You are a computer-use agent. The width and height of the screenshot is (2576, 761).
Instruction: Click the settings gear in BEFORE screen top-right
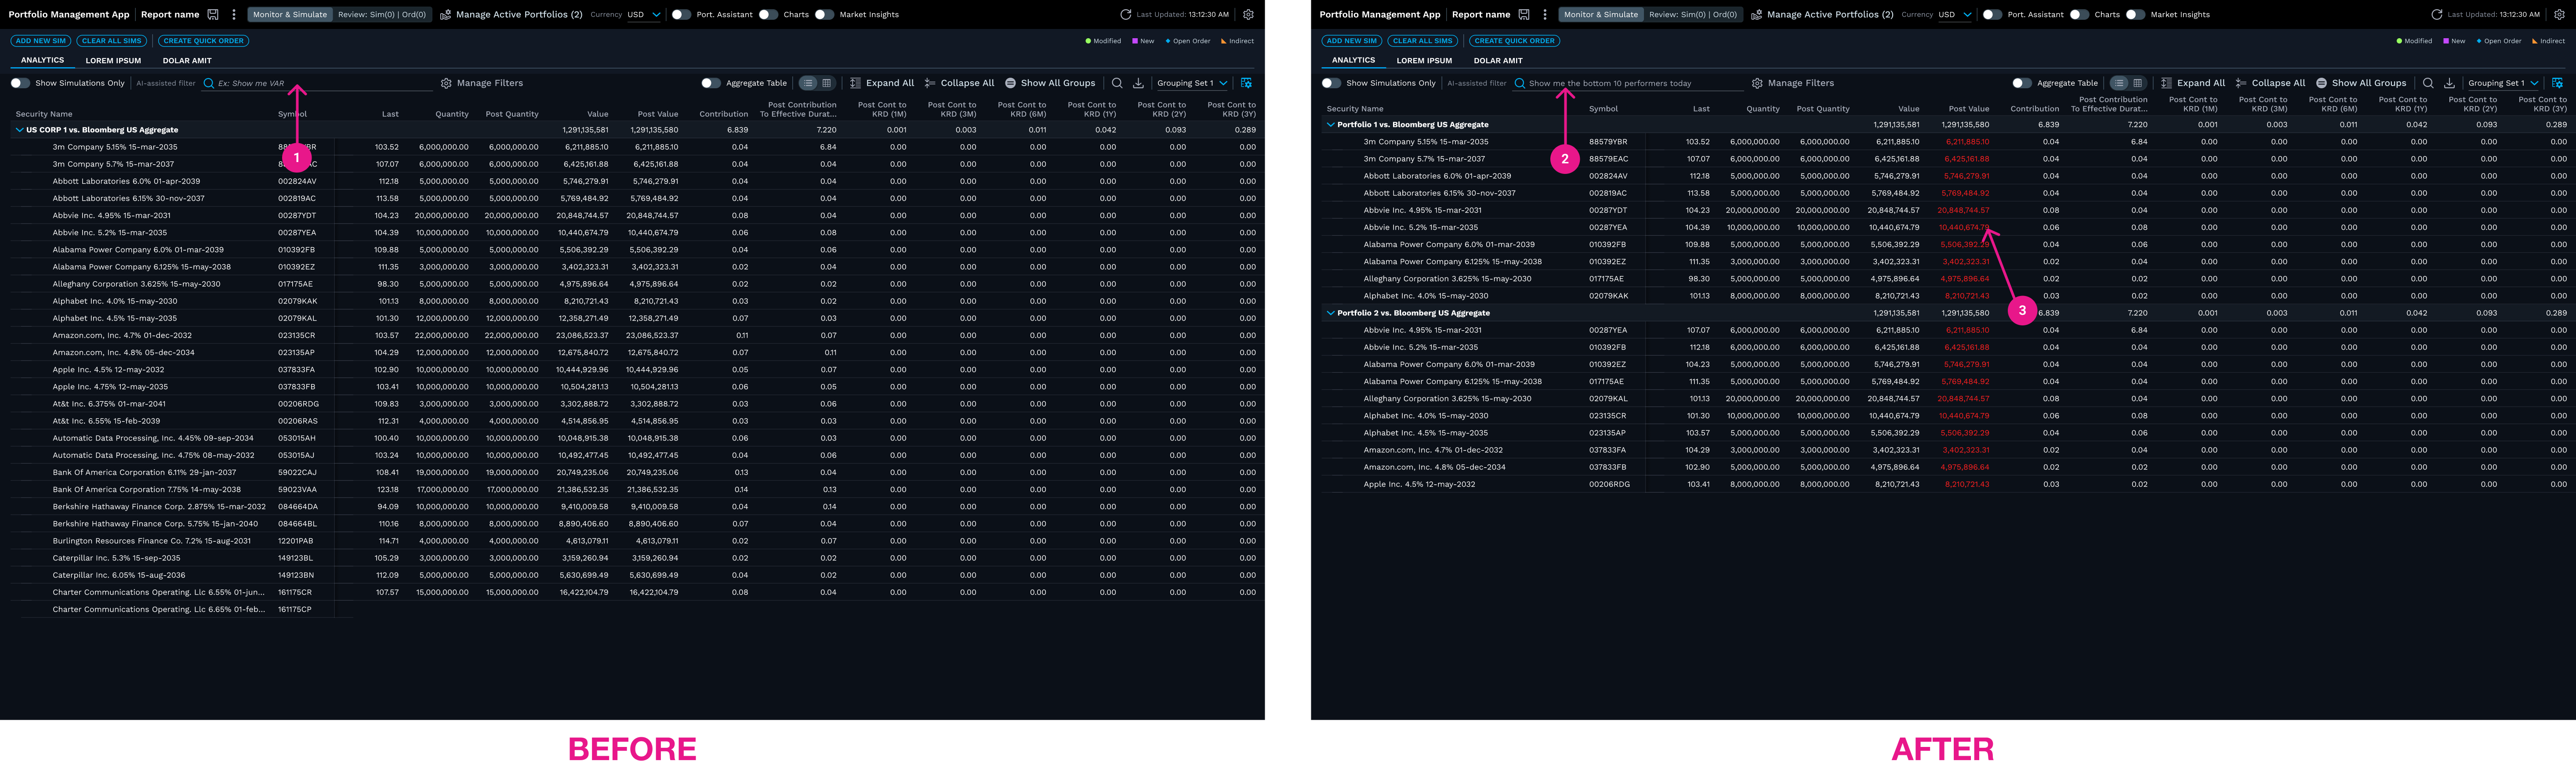(x=1248, y=15)
